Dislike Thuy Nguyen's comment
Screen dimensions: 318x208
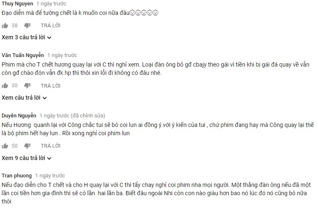tap(27, 26)
